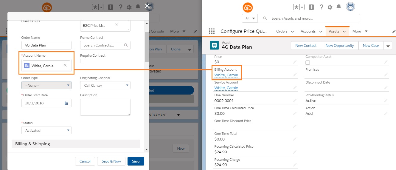Open the Status dropdown showing Activated
The image size is (396, 170).
pyautogui.click(x=46, y=130)
